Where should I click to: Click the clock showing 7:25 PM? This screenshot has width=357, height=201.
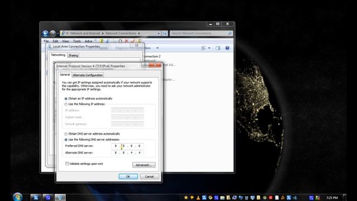click(x=332, y=198)
